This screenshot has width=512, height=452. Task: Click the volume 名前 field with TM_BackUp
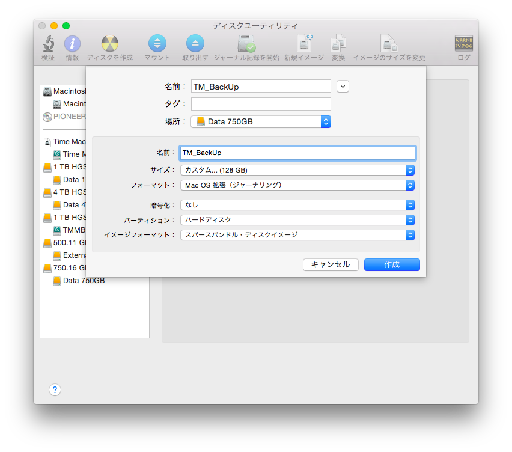coord(297,153)
